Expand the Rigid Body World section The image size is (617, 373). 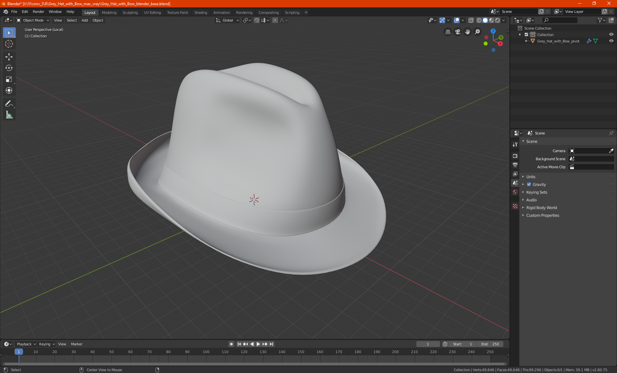click(x=541, y=207)
